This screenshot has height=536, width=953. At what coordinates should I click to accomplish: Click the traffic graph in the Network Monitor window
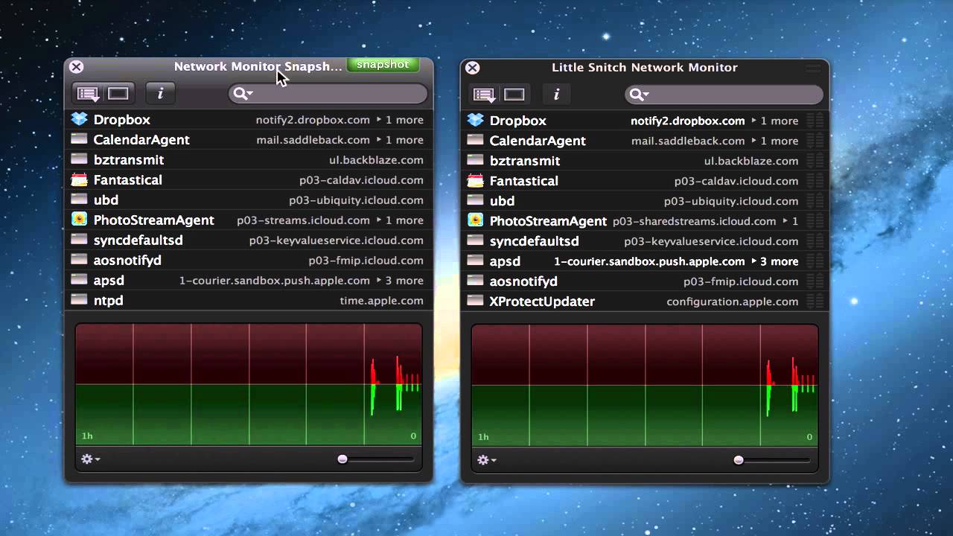pyautogui.click(x=645, y=386)
